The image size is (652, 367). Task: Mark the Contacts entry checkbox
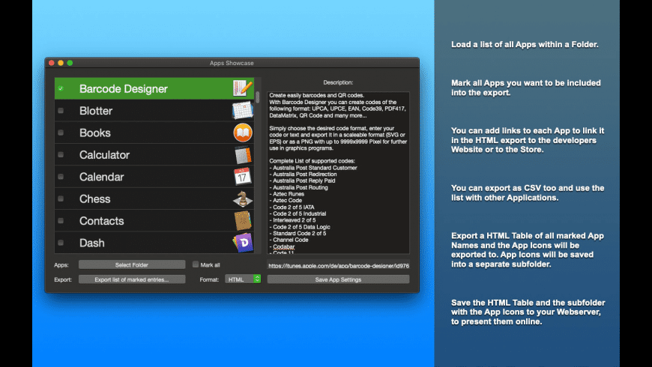click(x=61, y=221)
